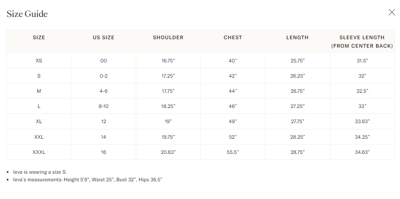Click the S size row label
This screenshot has width=400, height=199.
[39, 76]
